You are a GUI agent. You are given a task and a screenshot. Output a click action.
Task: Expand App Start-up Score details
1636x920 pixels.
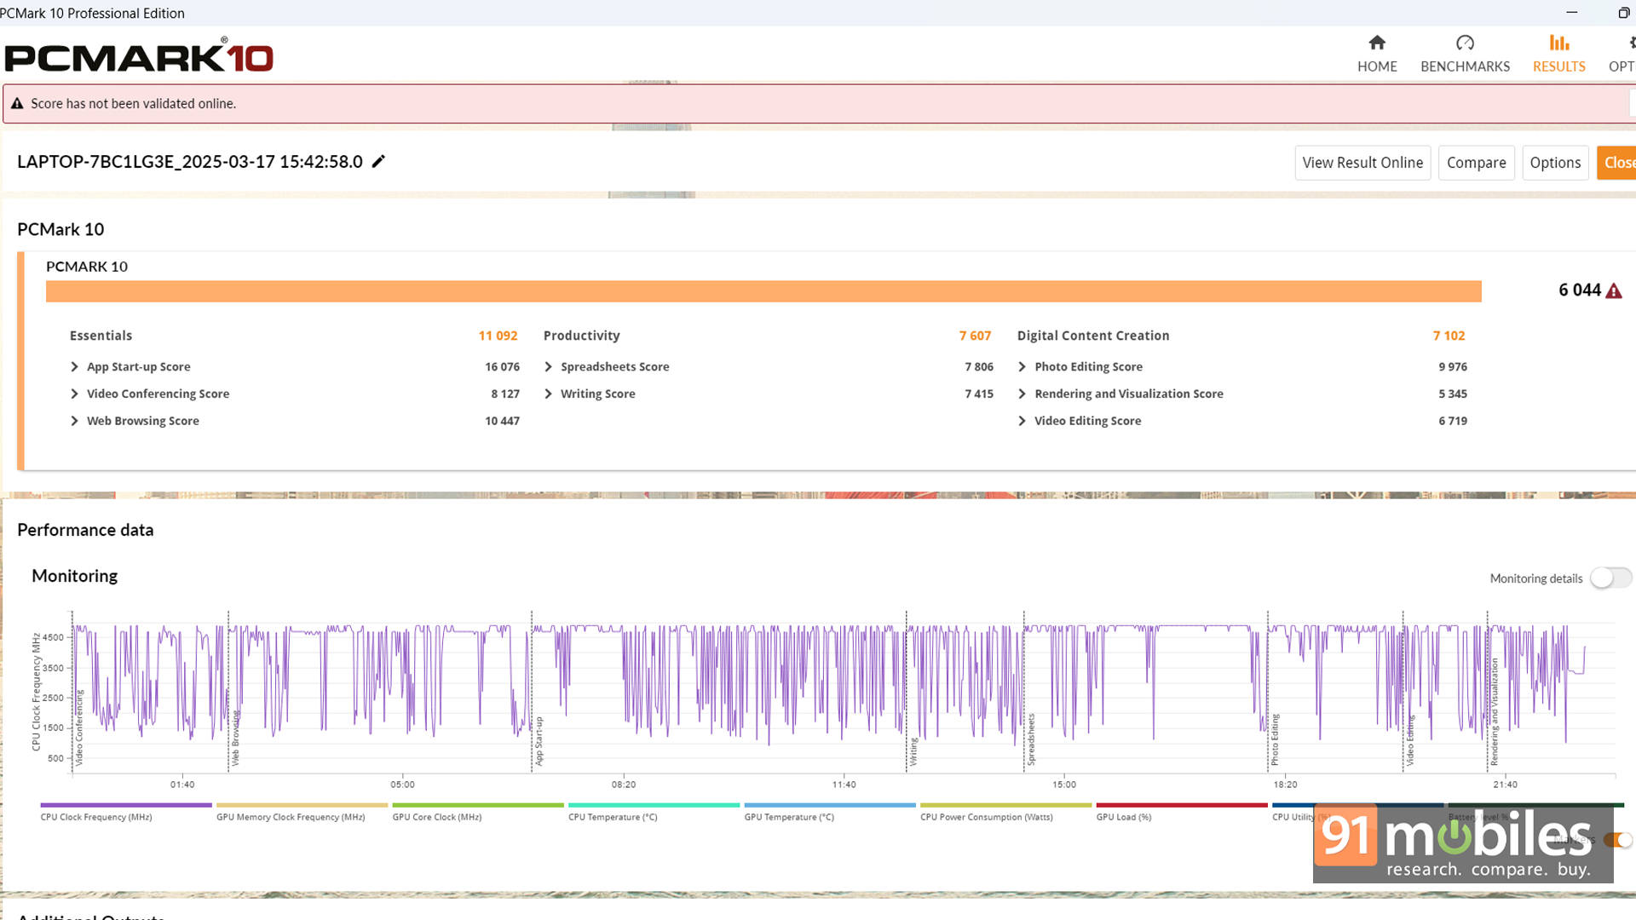[74, 366]
